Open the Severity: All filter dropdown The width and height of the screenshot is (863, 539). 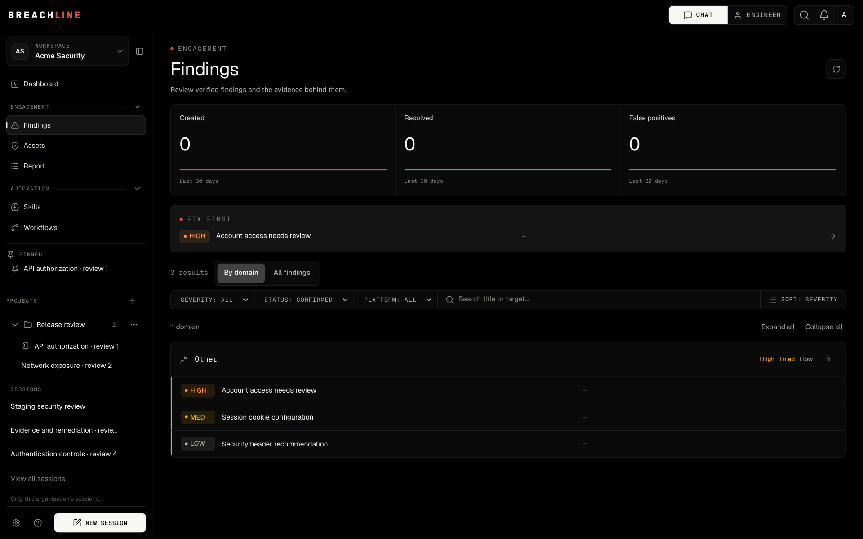click(213, 300)
